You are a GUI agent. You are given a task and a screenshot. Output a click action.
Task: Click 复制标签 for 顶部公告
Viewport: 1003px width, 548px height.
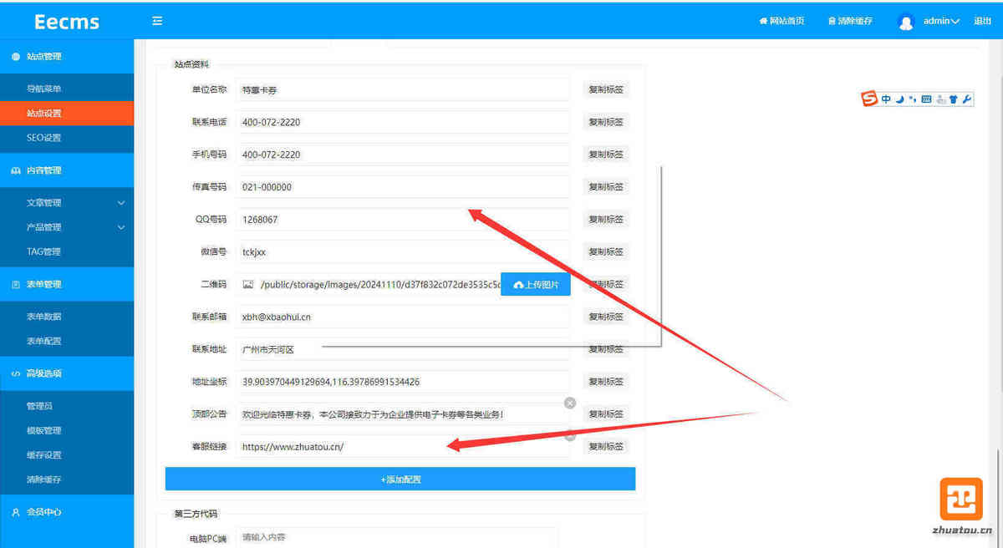606,414
